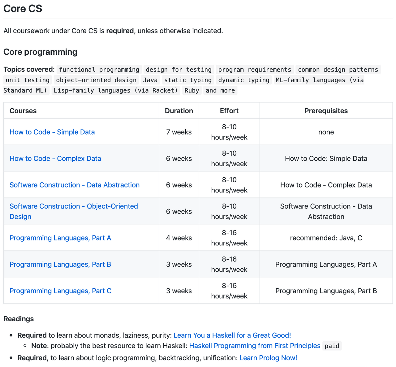Go to Programming Languages, Part B
Image resolution: width=396 pixels, height=367 pixels.
60,265
